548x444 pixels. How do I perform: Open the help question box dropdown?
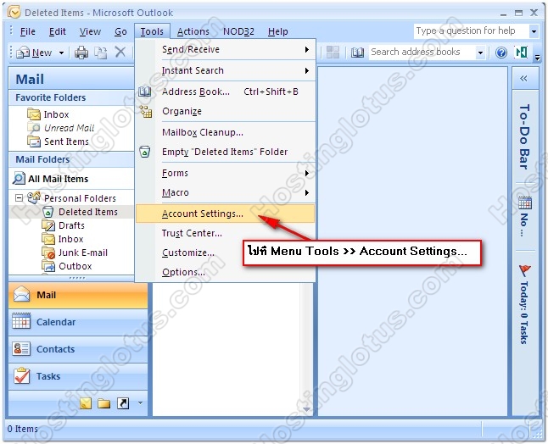(534, 31)
